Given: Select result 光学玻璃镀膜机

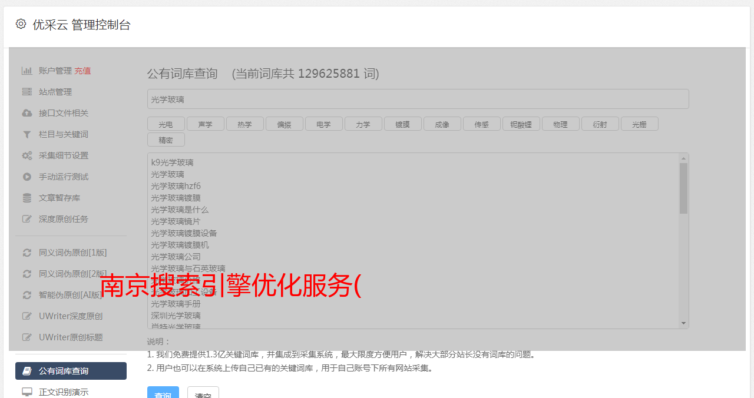Looking at the screenshot, I should coord(180,245).
